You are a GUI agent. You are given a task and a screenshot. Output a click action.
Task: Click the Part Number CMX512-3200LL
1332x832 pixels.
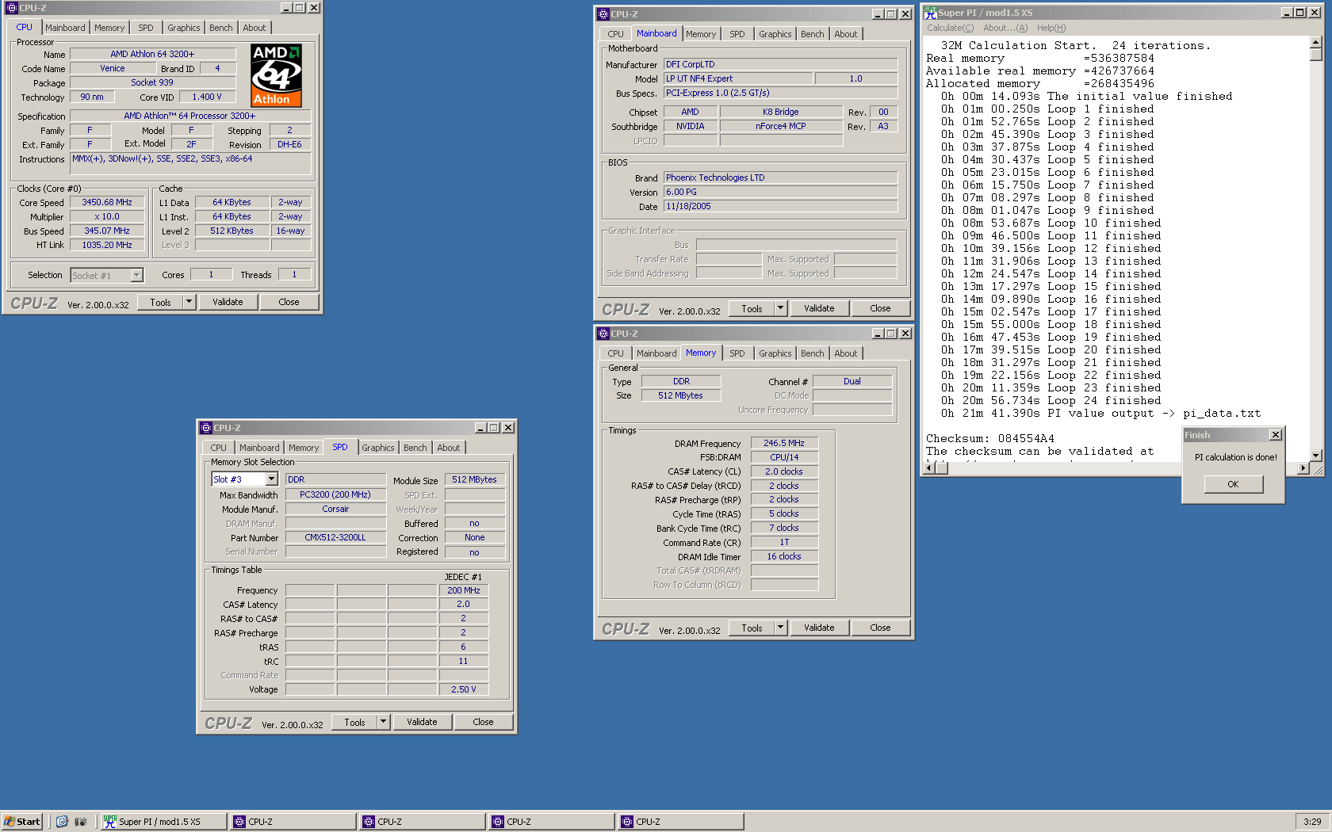[335, 537]
